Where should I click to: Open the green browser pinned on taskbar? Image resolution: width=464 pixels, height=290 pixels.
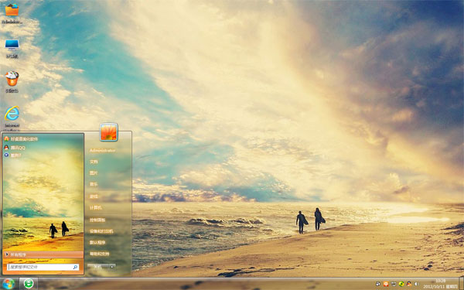pos(29,284)
